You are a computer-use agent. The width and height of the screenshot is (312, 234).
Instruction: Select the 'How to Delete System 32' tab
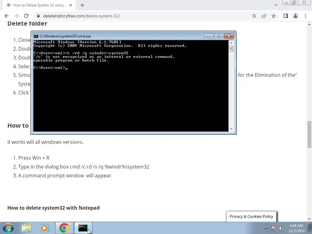pyautogui.click(x=39, y=5)
